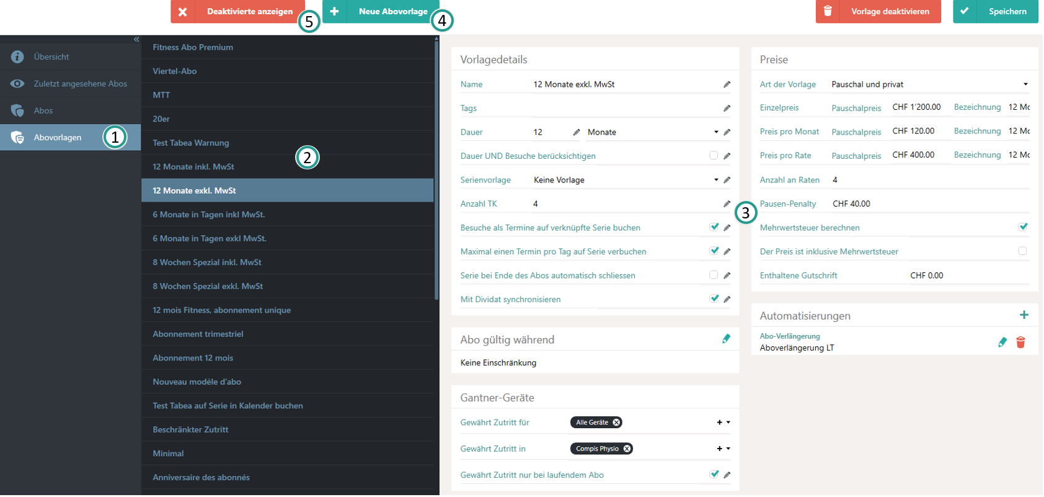The height and width of the screenshot is (497, 1044).
Task: Open Abos in the sidebar
Action: [71, 110]
